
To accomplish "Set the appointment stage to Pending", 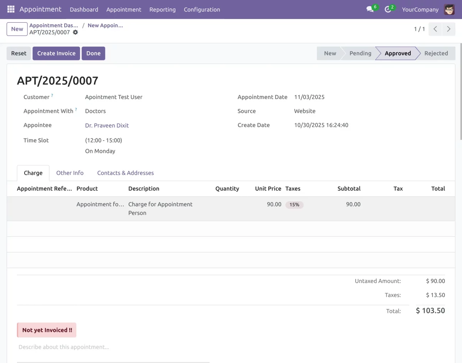I will [x=360, y=53].
